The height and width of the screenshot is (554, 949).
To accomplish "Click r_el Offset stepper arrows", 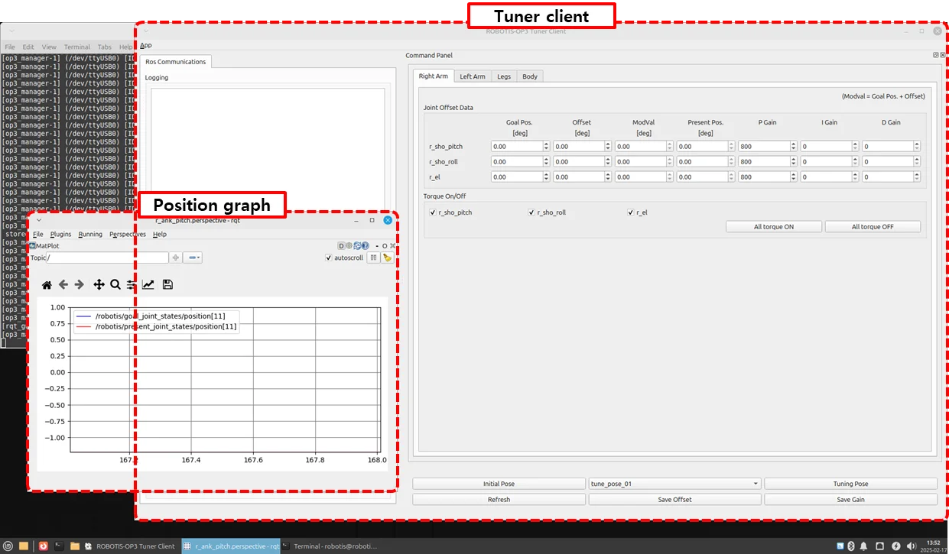I will (608, 177).
